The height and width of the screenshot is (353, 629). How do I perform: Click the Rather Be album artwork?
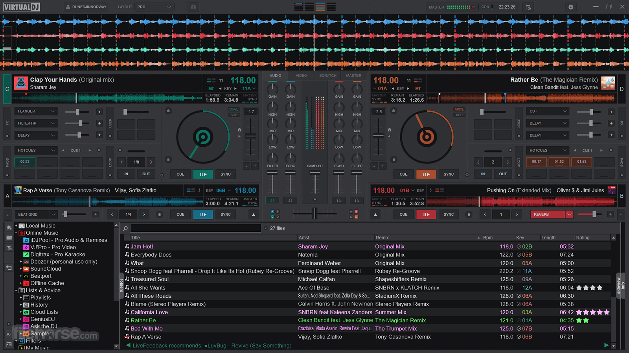click(608, 83)
